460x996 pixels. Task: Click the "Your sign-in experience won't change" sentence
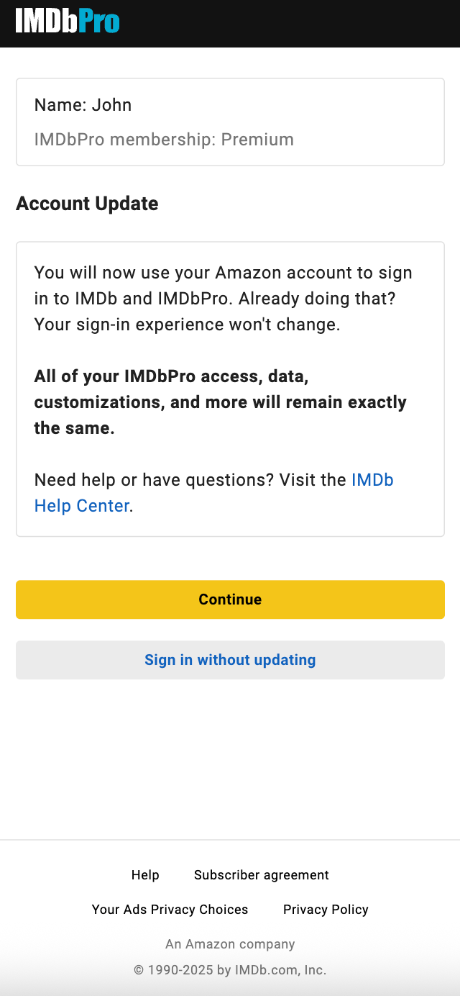187,325
